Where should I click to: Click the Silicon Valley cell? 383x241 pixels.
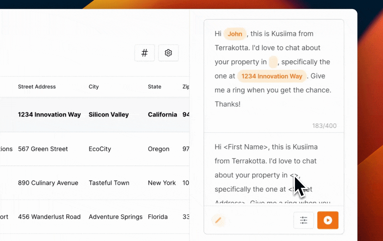(109, 114)
